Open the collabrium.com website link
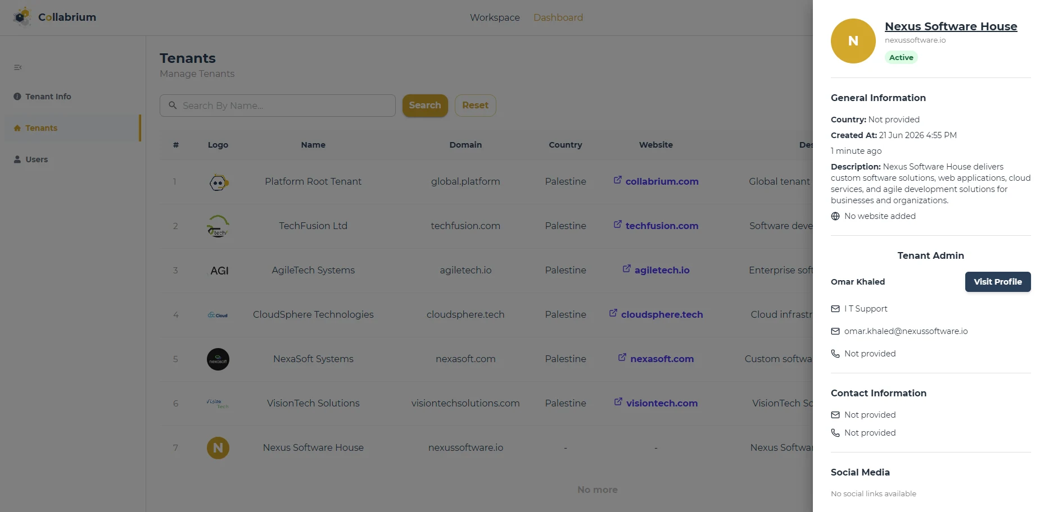1049x512 pixels. [x=656, y=181]
